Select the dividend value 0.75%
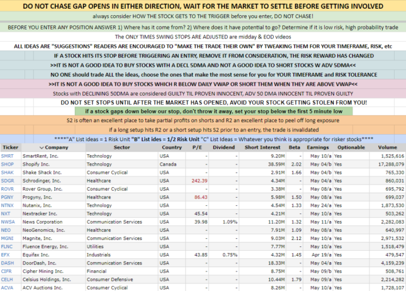This screenshot has height=291, width=406. 230,254
